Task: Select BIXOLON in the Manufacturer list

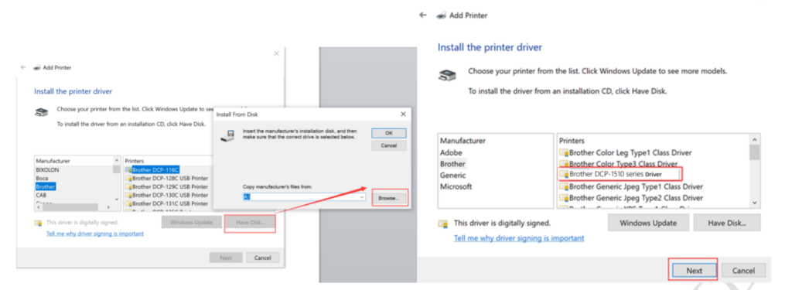Action: 47,170
